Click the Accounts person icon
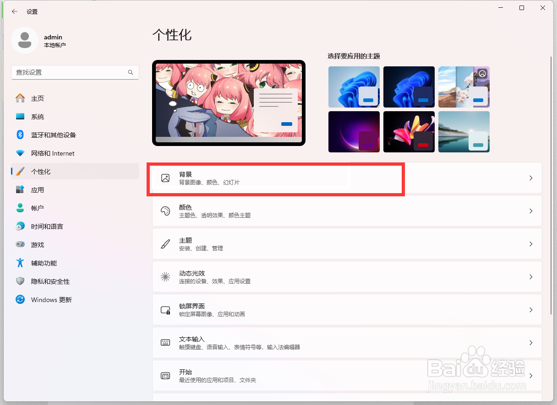The height and width of the screenshot is (405, 557). 20,208
